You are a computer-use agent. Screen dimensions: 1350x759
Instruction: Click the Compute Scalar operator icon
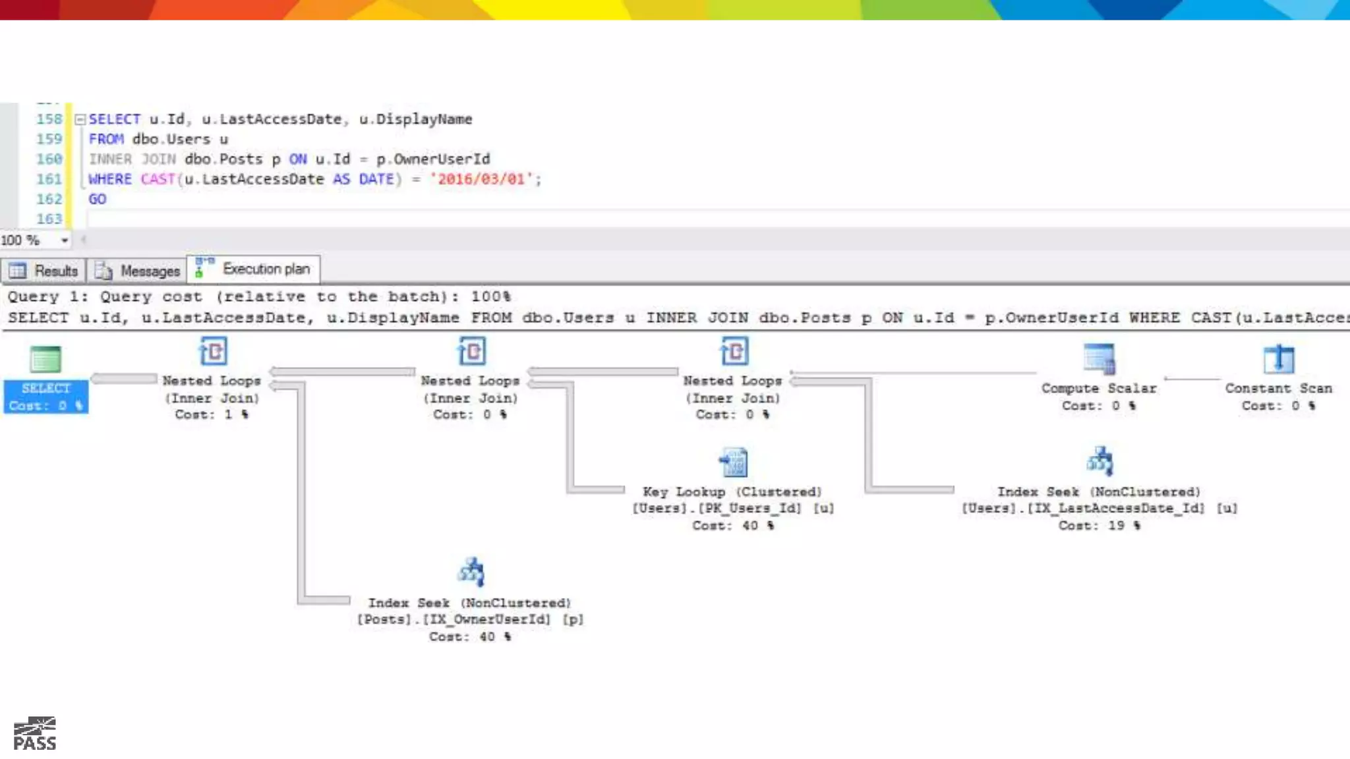point(1099,359)
